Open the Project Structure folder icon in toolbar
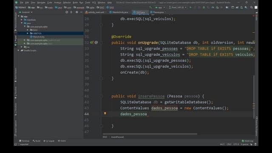The height and width of the screenshot is (153, 272). pyautogui.click(x=227, y=8)
